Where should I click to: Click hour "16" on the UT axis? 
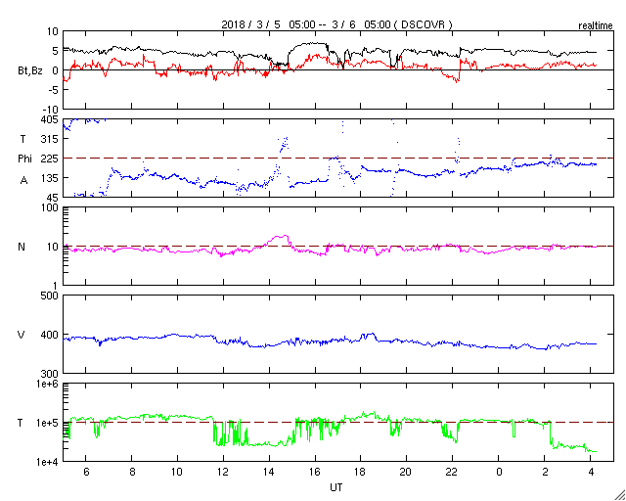point(315,472)
